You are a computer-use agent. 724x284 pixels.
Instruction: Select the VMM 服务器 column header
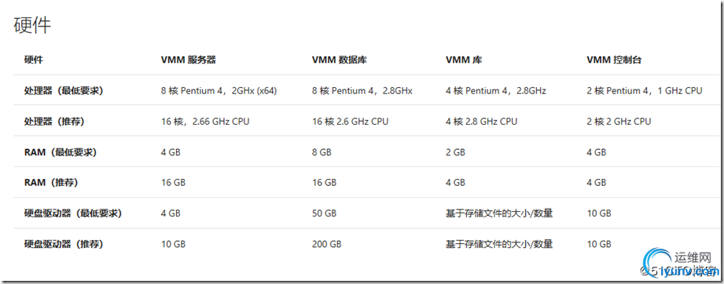[188, 60]
